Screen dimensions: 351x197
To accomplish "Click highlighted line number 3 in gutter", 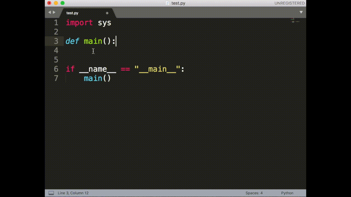I will pos(56,41).
